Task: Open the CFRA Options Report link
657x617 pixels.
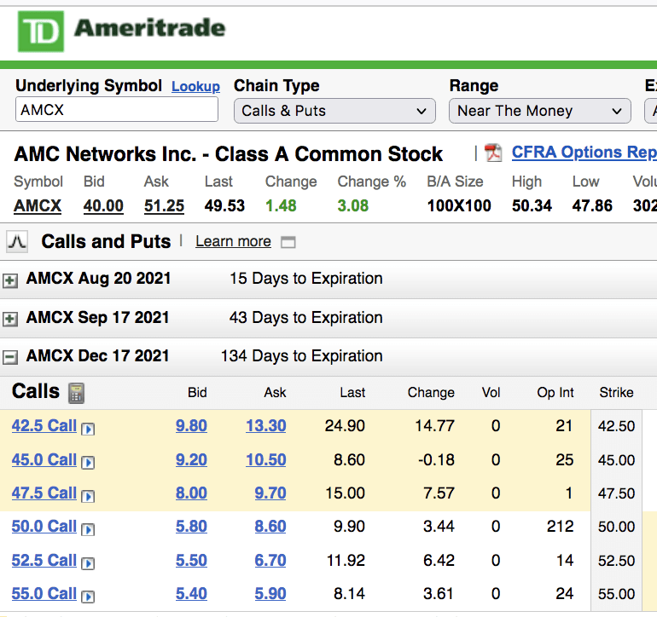Action: (584, 153)
